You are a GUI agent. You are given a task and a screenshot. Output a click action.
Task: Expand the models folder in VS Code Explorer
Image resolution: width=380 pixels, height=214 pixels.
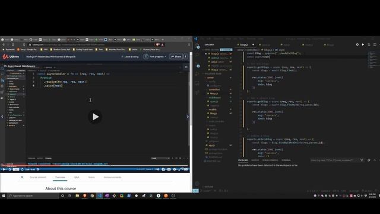click(x=213, y=109)
